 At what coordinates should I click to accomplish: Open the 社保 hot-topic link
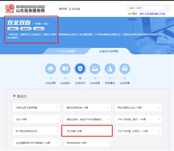click(x=147, y=14)
